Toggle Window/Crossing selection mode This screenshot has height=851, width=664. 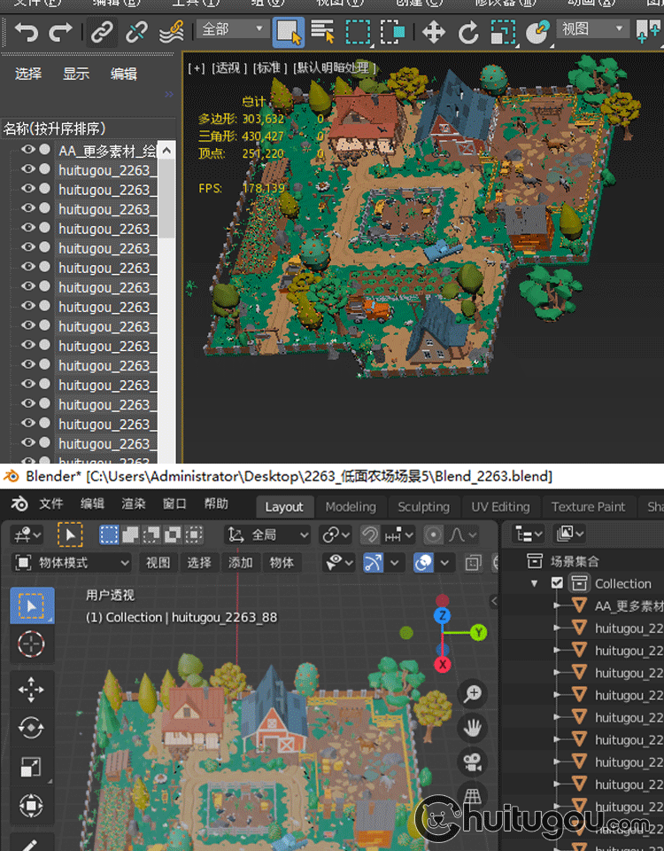click(393, 32)
